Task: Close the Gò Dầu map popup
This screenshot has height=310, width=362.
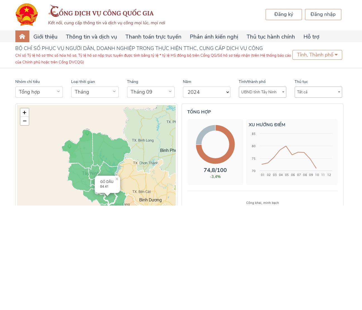Action: click(117, 179)
